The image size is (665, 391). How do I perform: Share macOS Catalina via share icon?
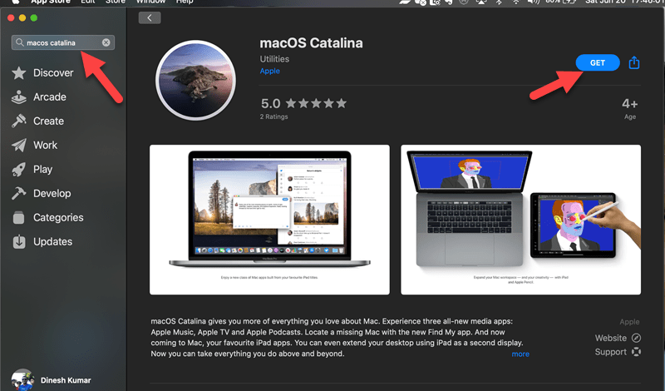634,62
